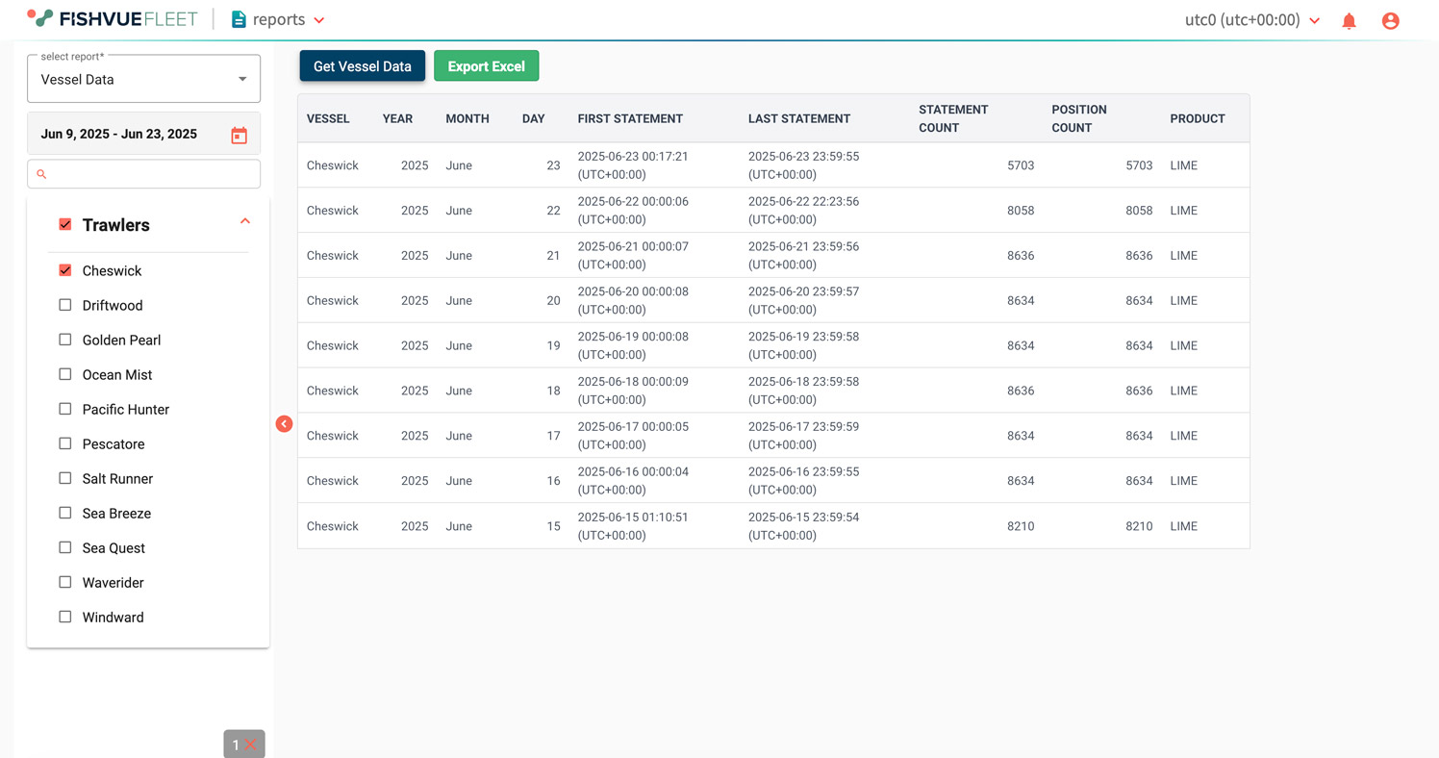This screenshot has height=758, width=1439.
Task: Click the reports document icon
Action: (239, 19)
